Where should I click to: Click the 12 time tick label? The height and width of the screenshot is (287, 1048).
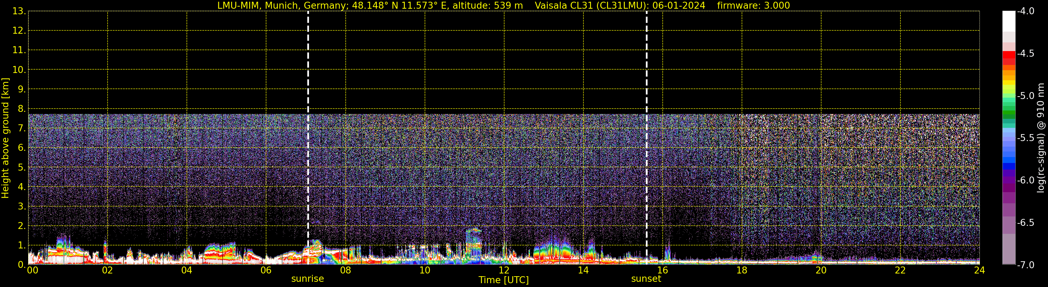point(504,270)
